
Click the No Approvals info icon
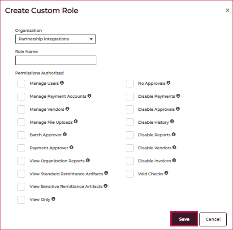168,82
